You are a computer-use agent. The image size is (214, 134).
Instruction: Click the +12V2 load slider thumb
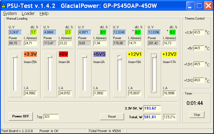tap(154, 57)
